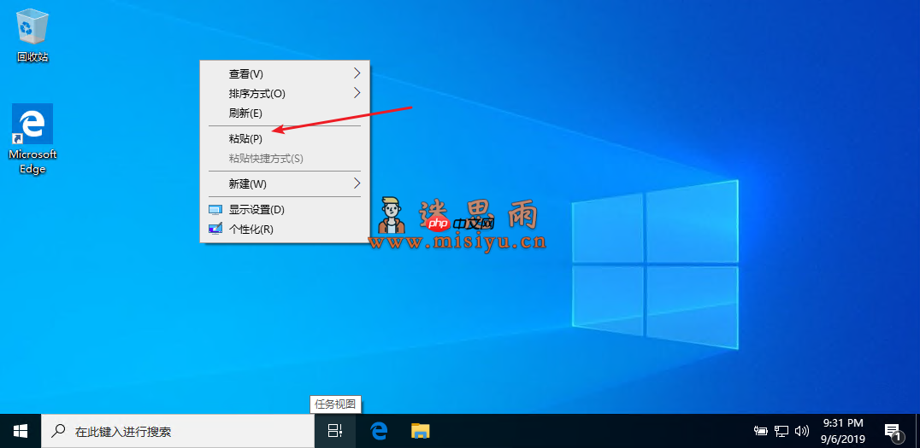
Task: Expand the 查看(V) submenu arrow
Action: coord(357,73)
